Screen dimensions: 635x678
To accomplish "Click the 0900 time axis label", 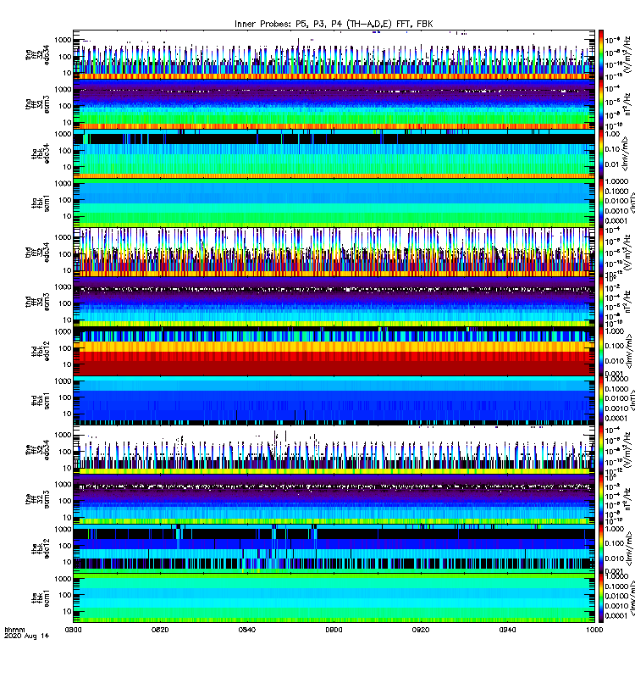I will (334, 630).
